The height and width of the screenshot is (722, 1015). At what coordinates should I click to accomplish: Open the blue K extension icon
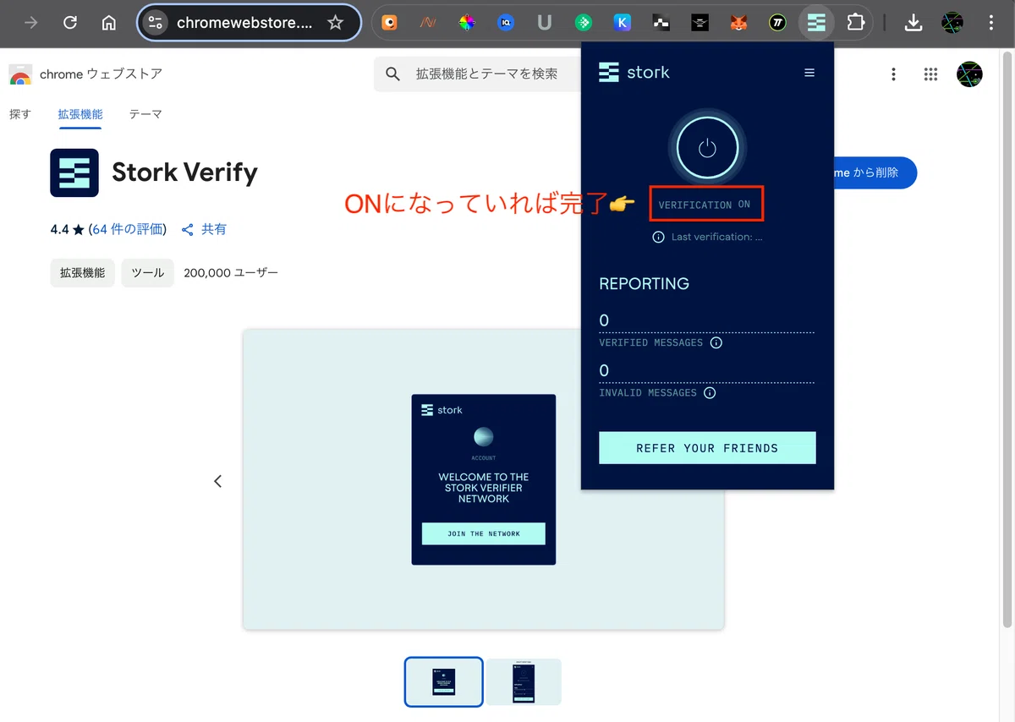click(x=623, y=23)
